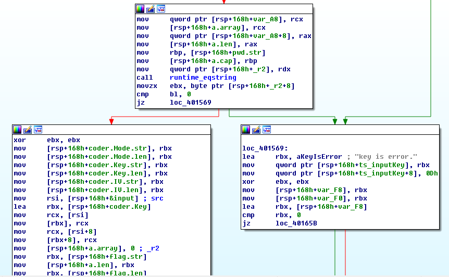Click the mov rcx, [rsi+8] line
449x277 pixels.
coord(55,232)
